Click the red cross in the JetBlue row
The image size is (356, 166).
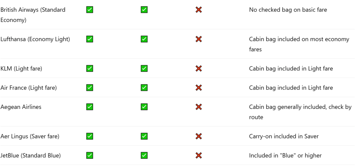pyautogui.click(x=199, y=156)
